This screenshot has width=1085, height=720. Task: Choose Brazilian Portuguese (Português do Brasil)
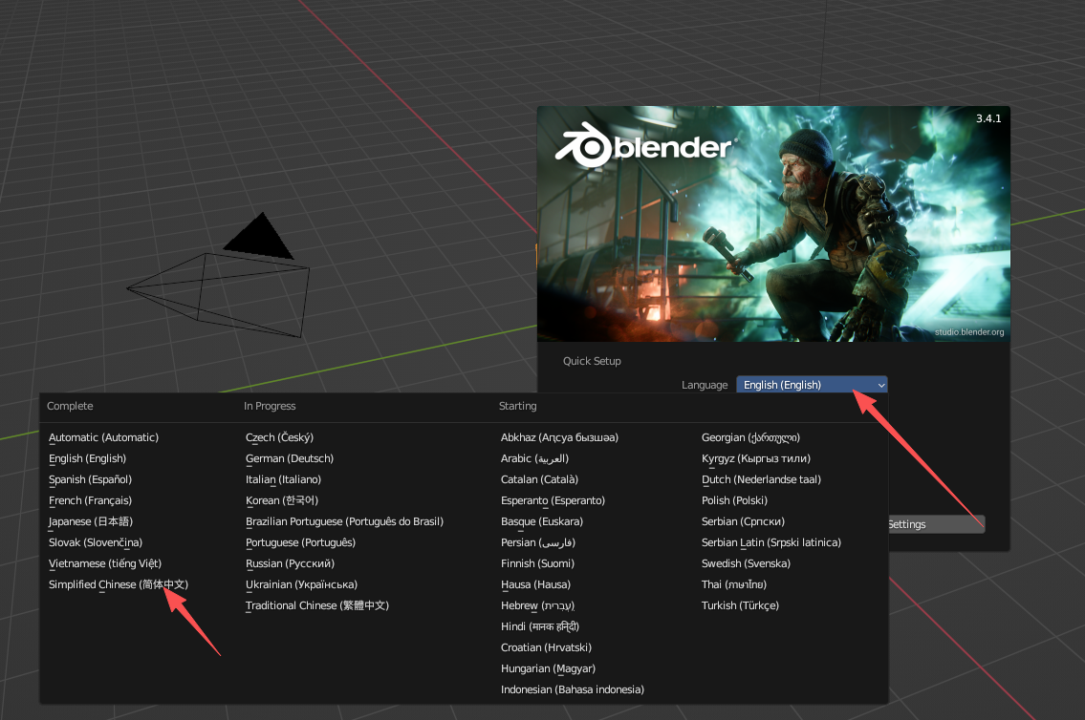pos(343,520)
